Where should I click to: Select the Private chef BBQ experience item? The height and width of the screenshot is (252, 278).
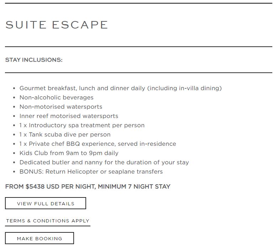[x=98, y=144]
